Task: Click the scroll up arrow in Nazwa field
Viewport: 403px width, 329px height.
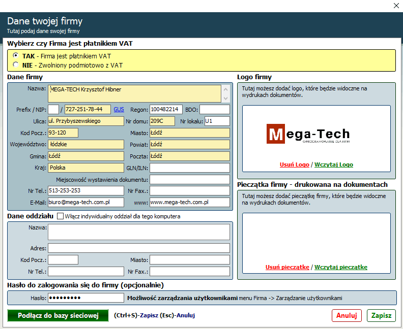Action: (225, 89)
